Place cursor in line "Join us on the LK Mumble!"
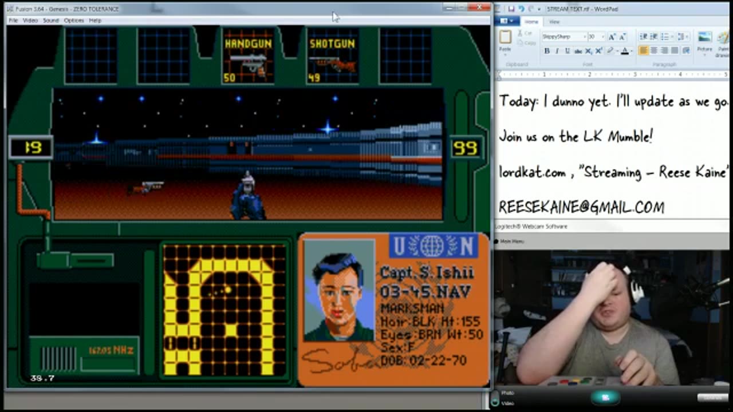This screenshot has width=733, height=412. click(576, 137)
